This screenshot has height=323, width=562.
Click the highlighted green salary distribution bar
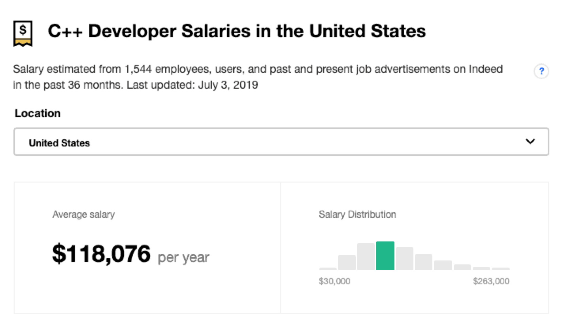(x=385, y=256)
